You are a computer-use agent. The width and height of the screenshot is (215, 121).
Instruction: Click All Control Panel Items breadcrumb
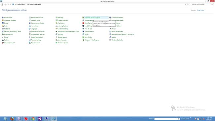coord(34,5)
